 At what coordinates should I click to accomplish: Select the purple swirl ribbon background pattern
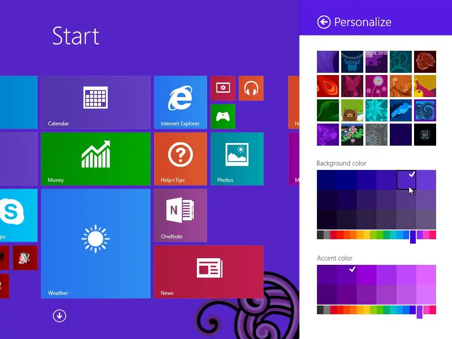click(x=328, y=62)
